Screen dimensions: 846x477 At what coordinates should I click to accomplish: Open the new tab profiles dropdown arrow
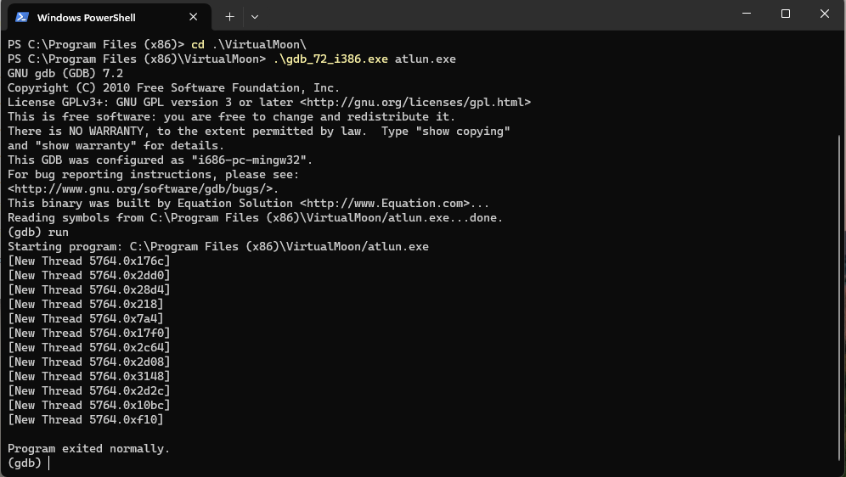click(x=255, y=17)
